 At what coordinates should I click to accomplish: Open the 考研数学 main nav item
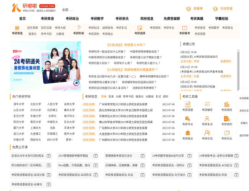coord(97,19)
